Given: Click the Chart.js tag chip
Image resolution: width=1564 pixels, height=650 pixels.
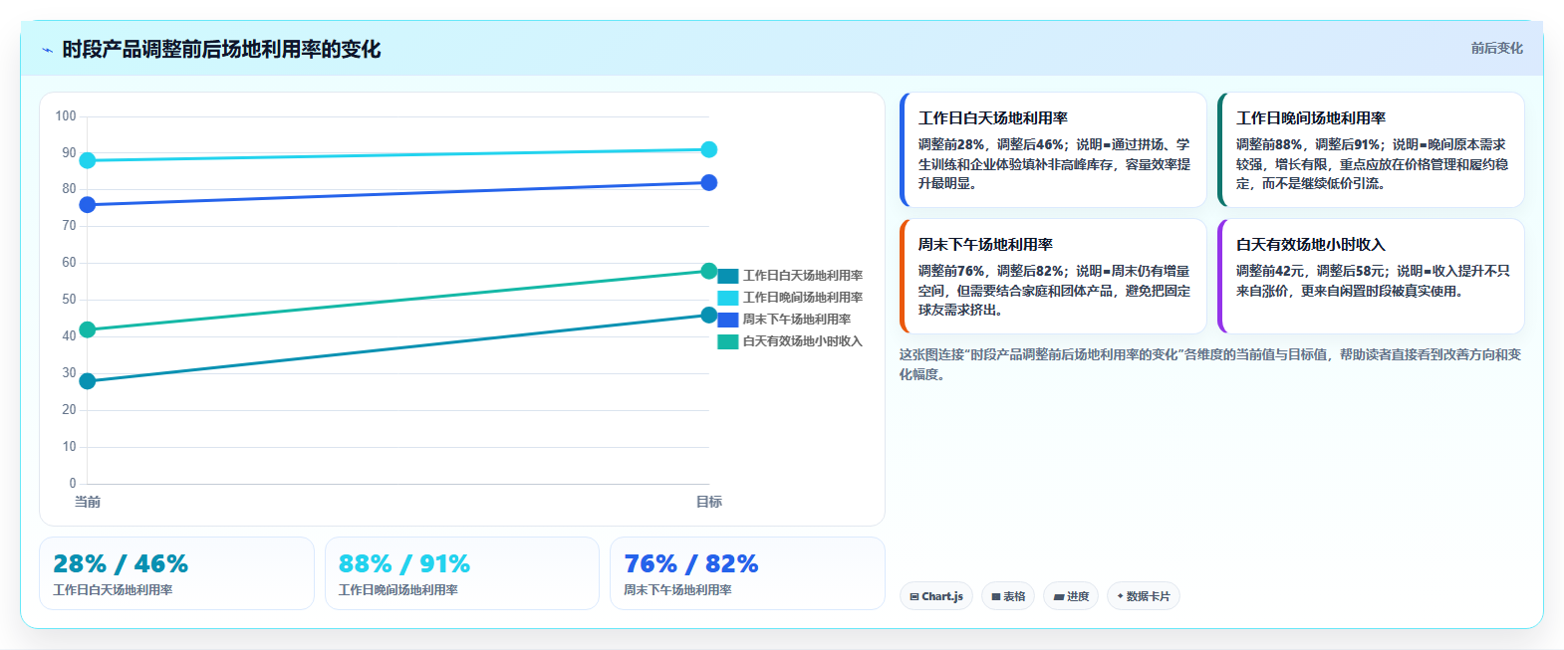Looking at the screenshot, I should (x=936, y=596).
